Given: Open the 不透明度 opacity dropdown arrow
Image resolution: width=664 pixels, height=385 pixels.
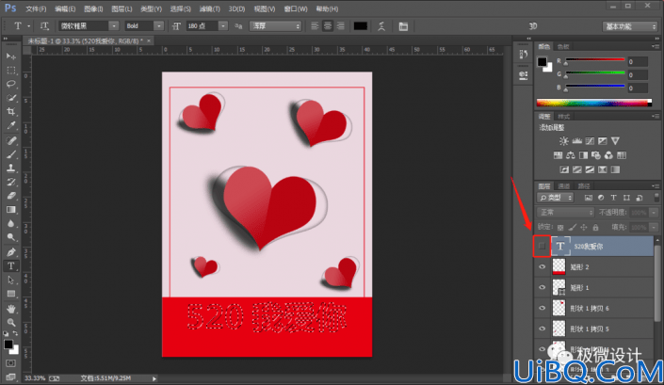Looking at the screenshot, I should pyautogui.click(x=654, y=213).
